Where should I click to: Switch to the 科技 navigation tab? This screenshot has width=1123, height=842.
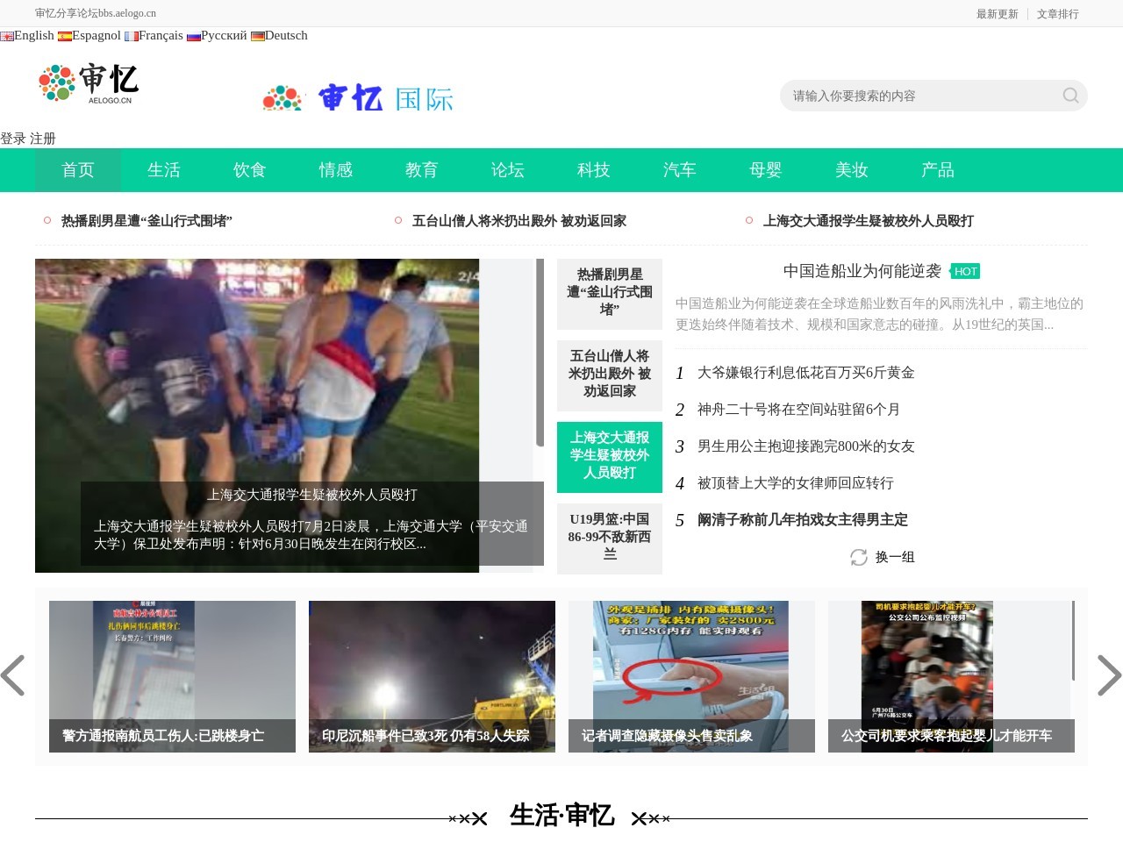click(x=593, y=170)
